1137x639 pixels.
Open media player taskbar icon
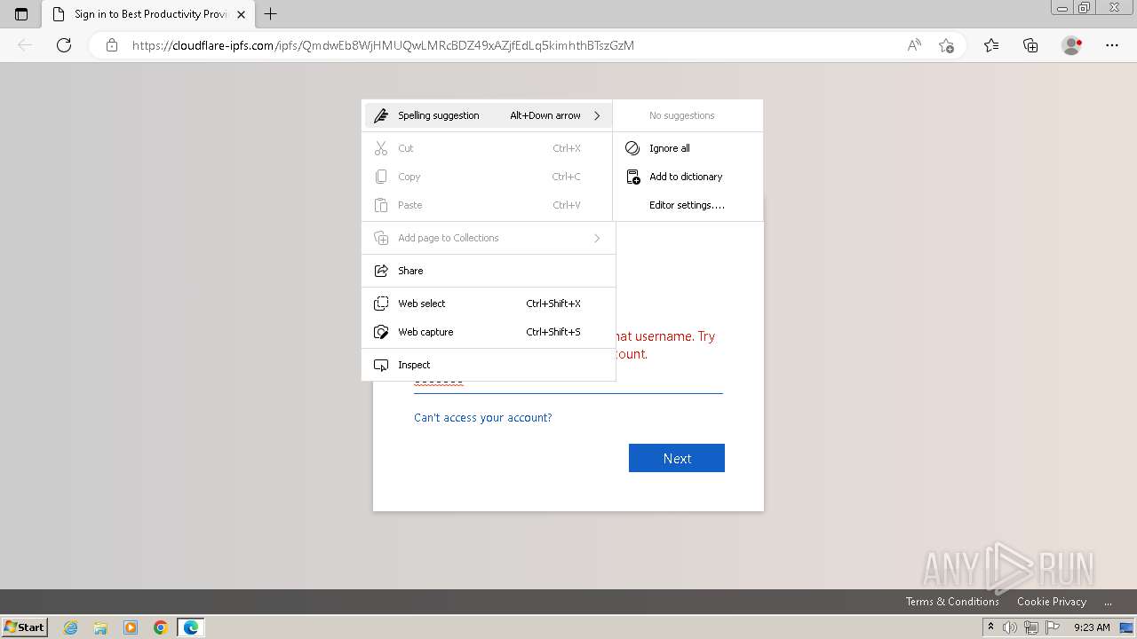131,627
